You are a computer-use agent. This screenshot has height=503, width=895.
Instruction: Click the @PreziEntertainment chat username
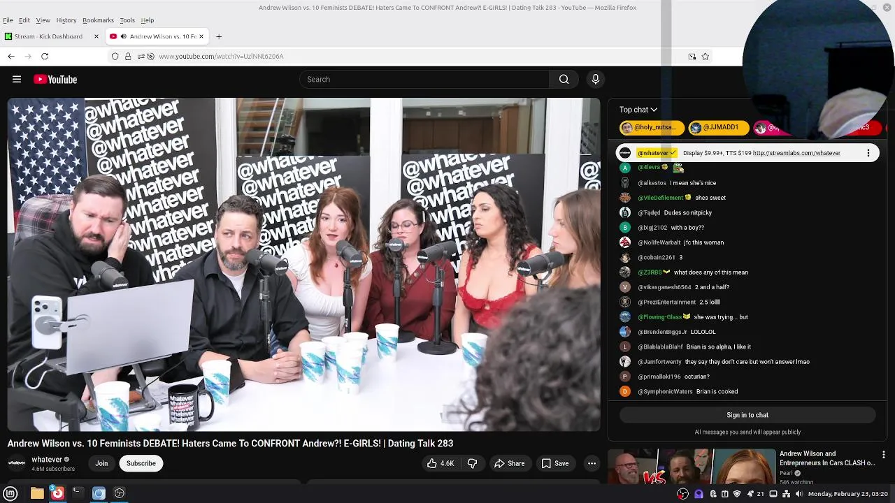click(x=666, y=302)
